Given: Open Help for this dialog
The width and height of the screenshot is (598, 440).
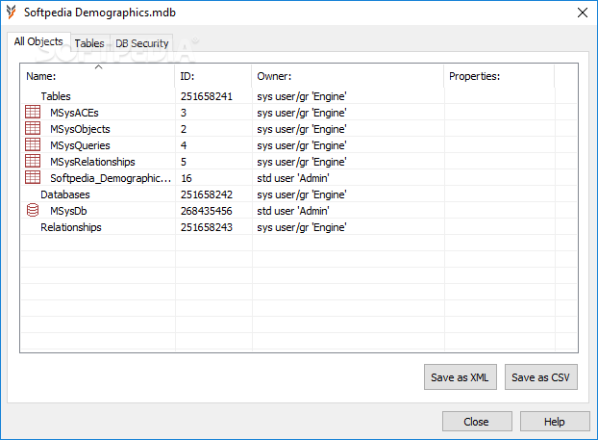Looking at the screenshot, I should point(555,422).
